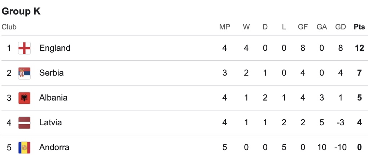This screenshot has height=158, width=368.
Task: Click the Latvia flag icon
Action: click(x=25, y=123)
